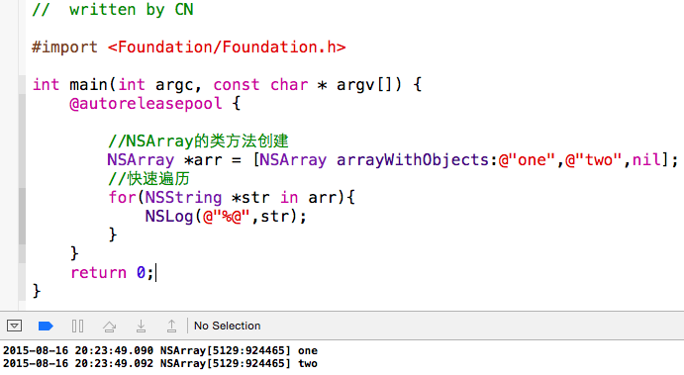Open the No Selection process jump bar
This screenshot has height=375, width=684.
228,326
